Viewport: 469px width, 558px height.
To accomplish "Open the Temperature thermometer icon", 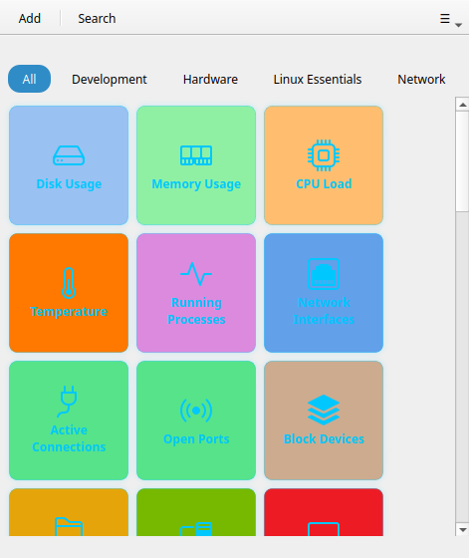I will pos(69,283).
